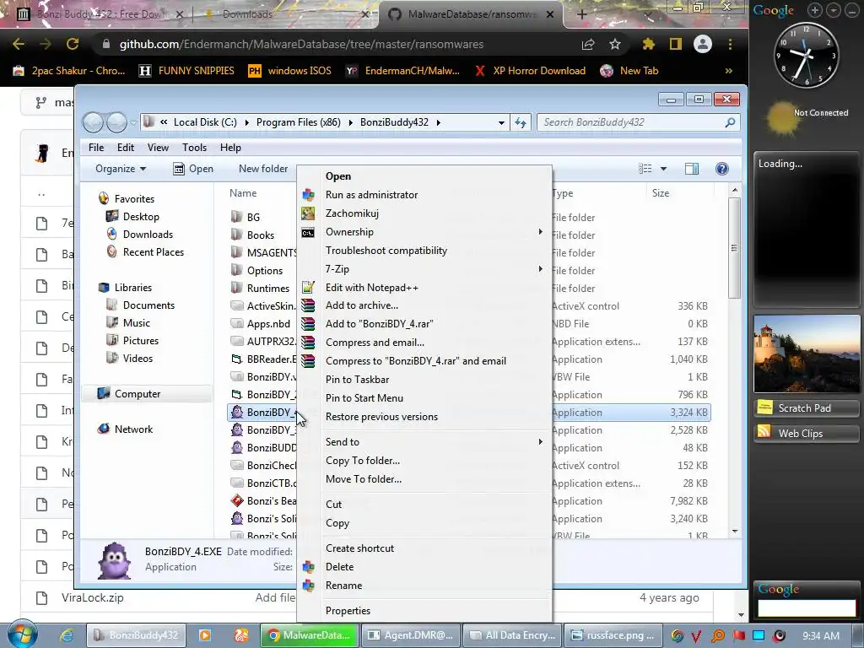Open Scratch Pad gadget
This screenshot has height=648, width=864.
(806, 408)
